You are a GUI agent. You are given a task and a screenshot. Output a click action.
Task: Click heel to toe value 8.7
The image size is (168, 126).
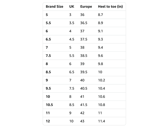pos(100,15)
